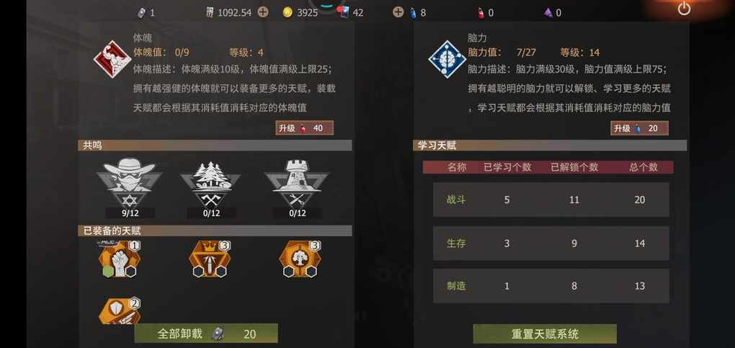Unequip all talents with 全部卸载 button
735x348 pixels.
tap(206, 334)
